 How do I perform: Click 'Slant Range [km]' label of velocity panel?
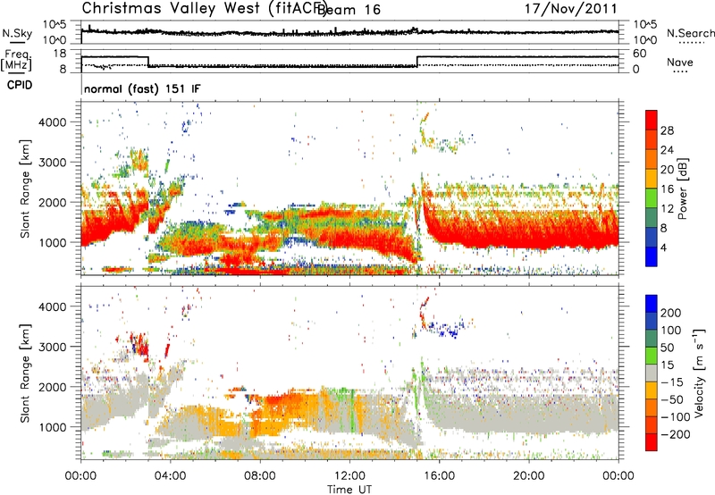tap(25, 373)
